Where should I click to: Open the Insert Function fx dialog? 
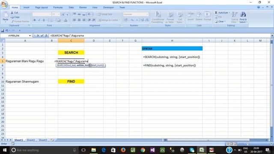[x=46, y=36]
